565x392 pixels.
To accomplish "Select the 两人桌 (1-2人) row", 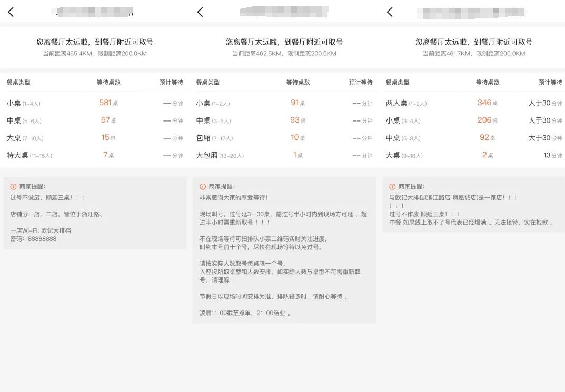I will (474, 103).
